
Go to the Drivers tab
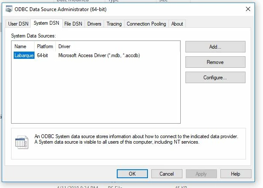click(94, 24)
